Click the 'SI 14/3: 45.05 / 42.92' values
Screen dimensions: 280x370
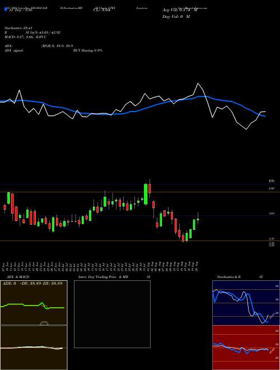click(43, 33)
